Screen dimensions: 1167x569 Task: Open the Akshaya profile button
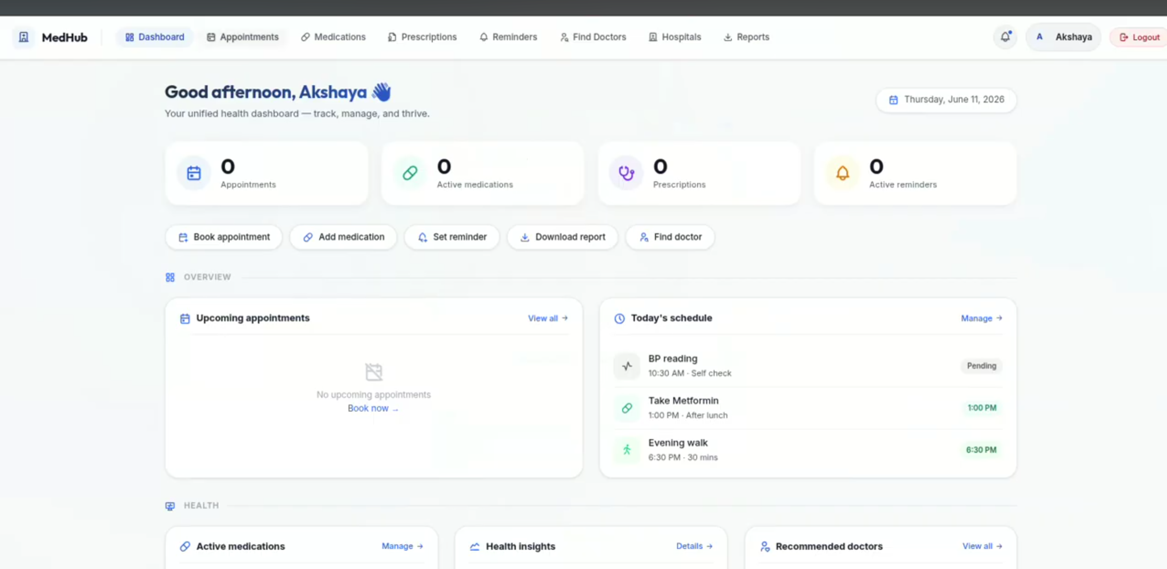pyautogui.click(x=1063, y=37)
